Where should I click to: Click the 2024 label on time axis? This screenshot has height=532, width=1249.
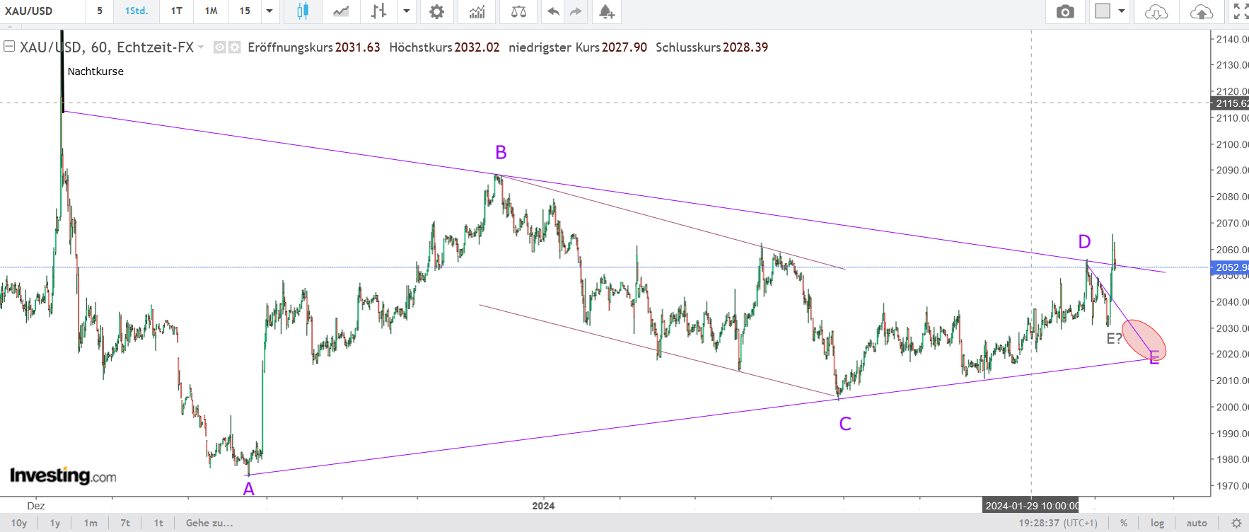click(x=543, y=506)
